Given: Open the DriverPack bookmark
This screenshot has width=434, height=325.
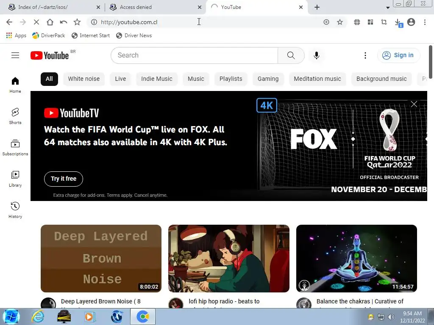Looking at the screenshot, I should (x=48, y=36).
